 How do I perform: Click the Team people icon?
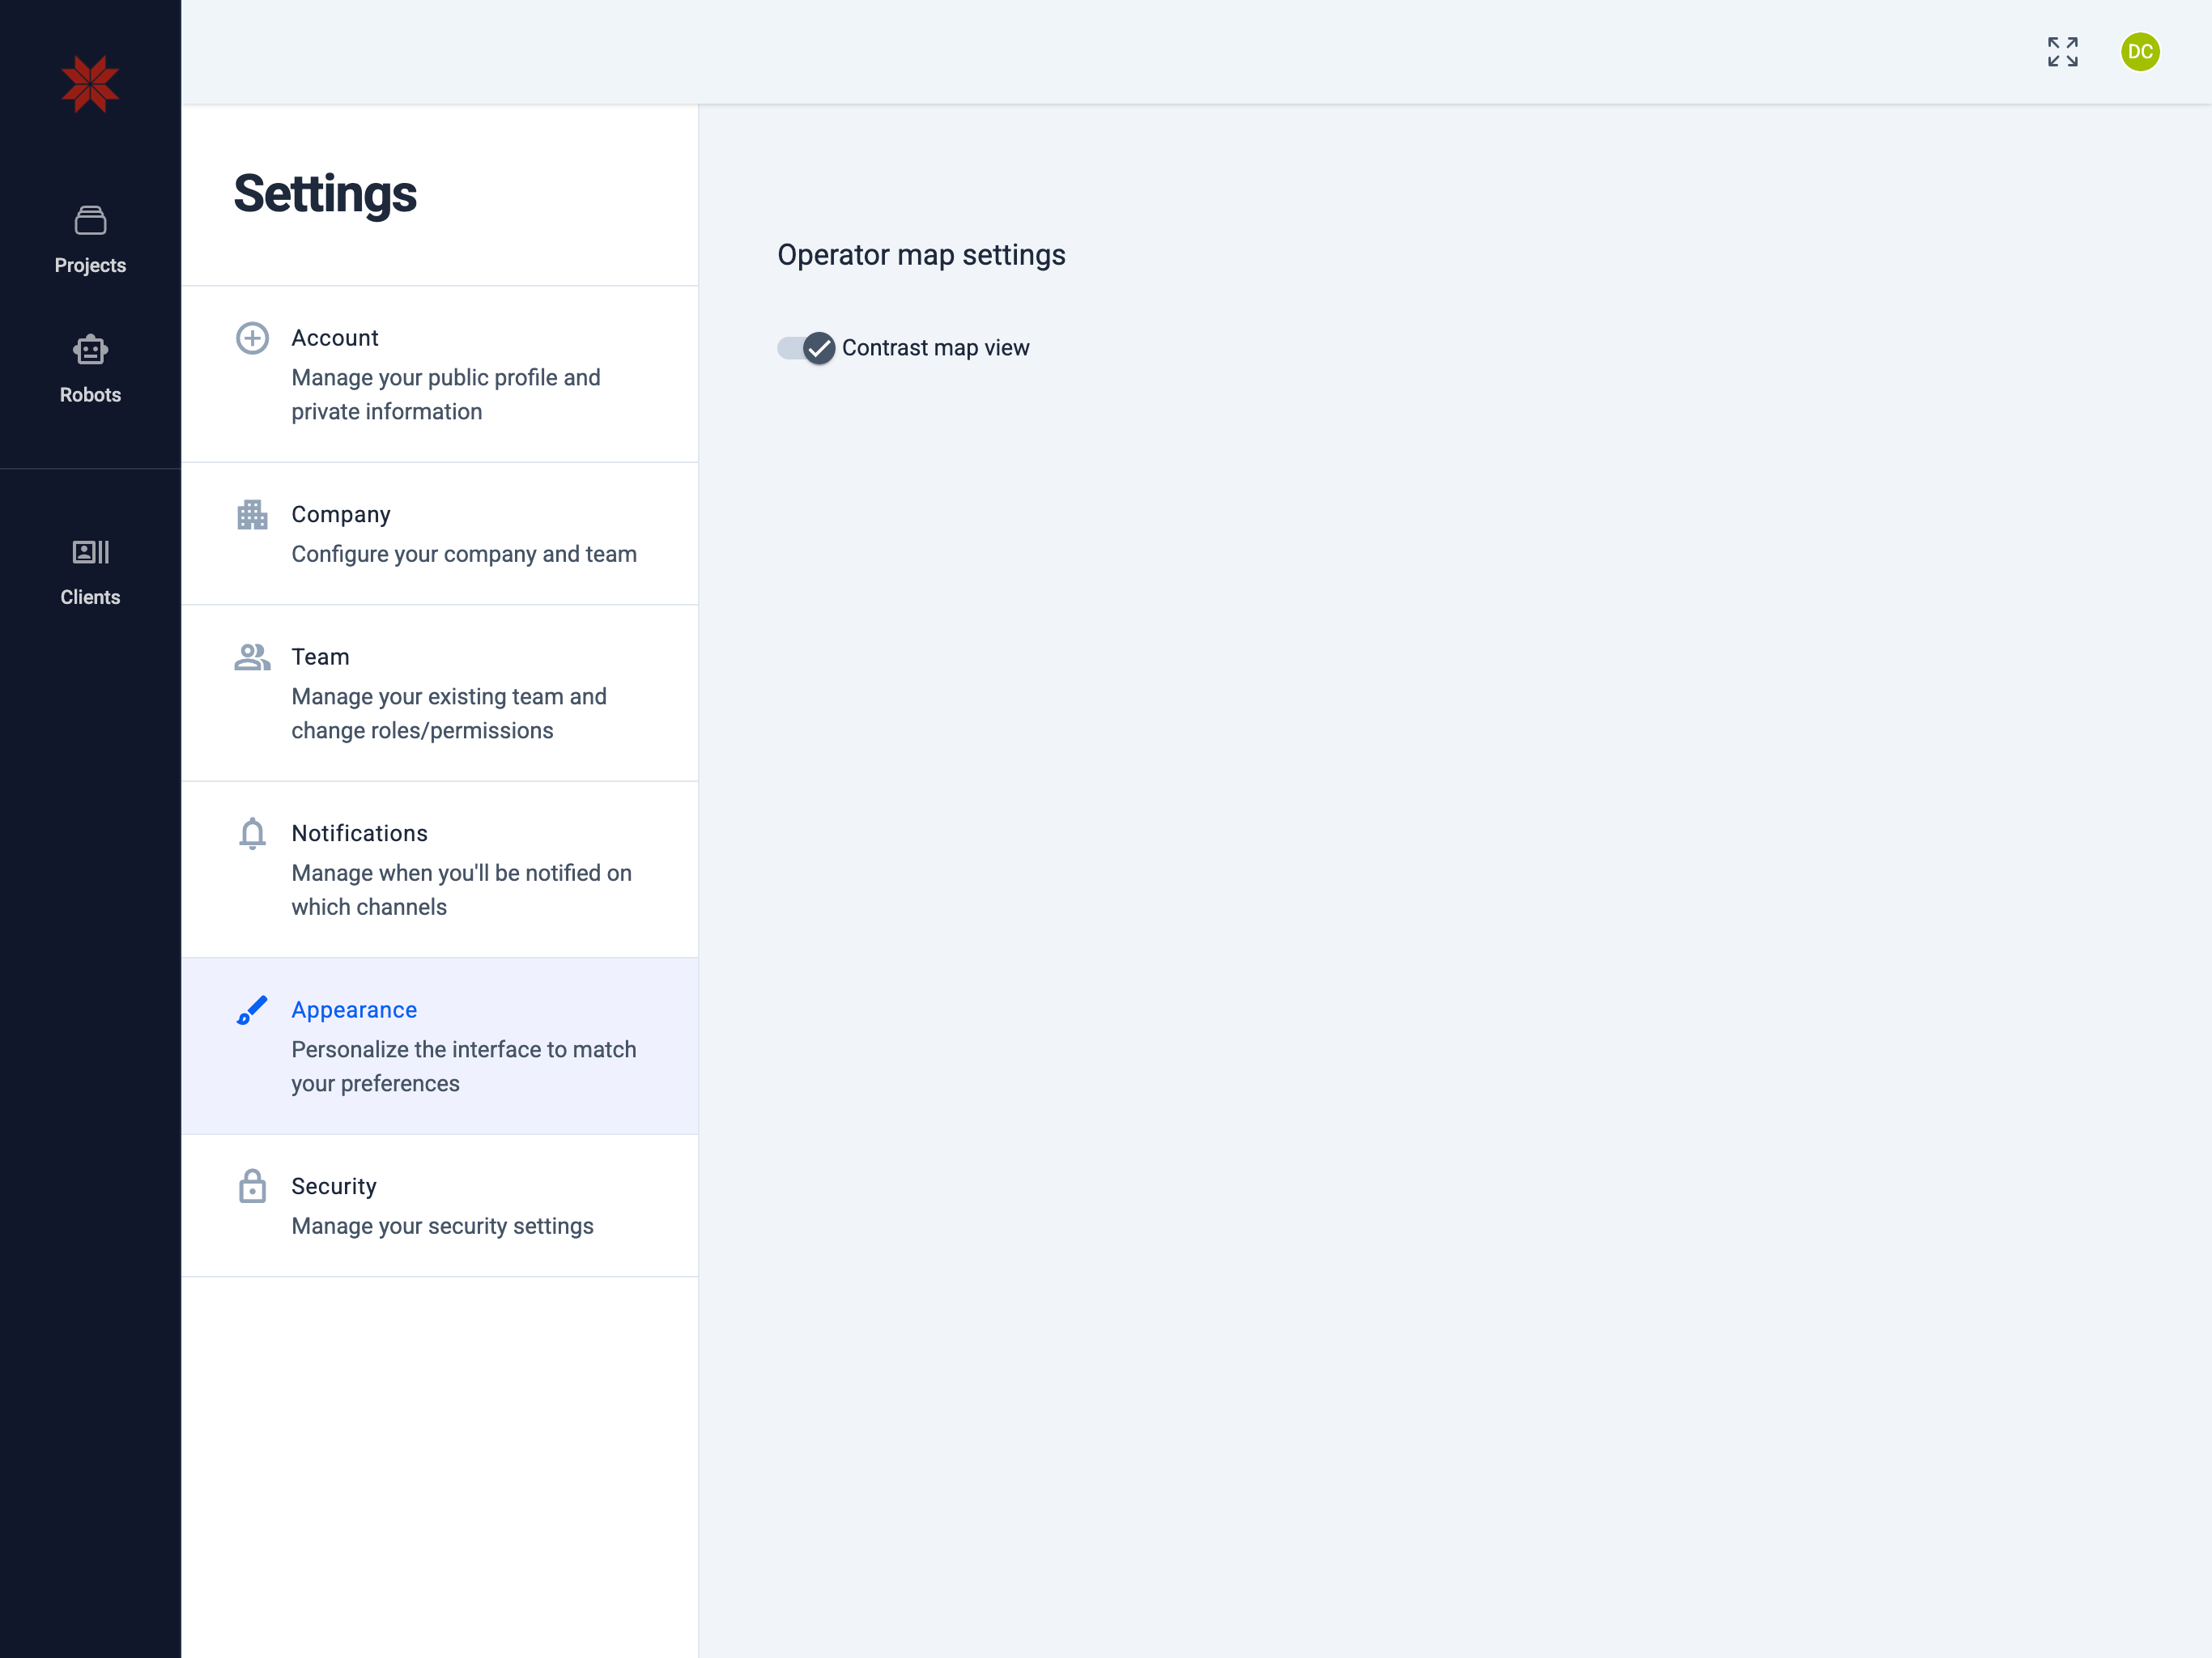point(252,657)
